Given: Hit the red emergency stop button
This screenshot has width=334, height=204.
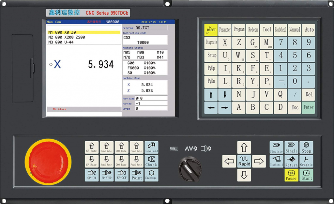Looking at the screenshot, I should [x=48, y=162].
